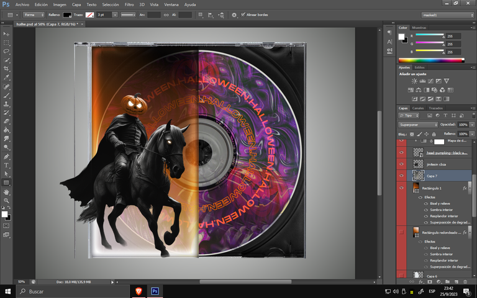Open the Filtro menu
The height and width of the screenshot is (298, 477).
click(129, 4)
